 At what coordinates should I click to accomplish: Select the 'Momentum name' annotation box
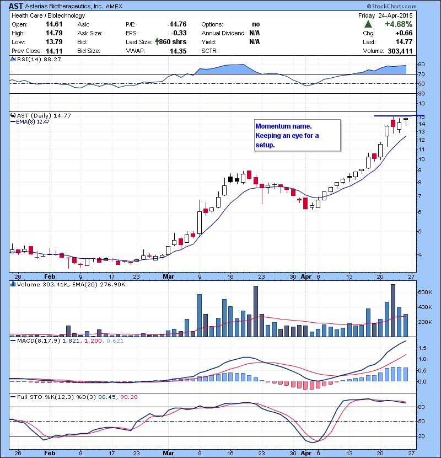[x=298, y=136]
